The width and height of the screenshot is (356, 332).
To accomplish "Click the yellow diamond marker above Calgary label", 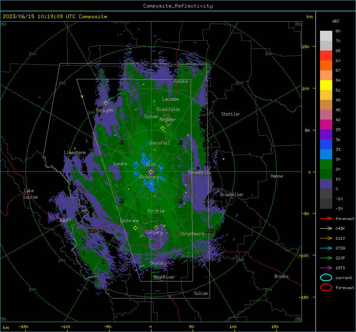I will point(156,227).
